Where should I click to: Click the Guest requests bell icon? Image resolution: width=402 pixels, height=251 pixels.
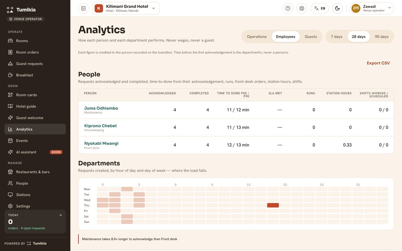coord(10,64)
